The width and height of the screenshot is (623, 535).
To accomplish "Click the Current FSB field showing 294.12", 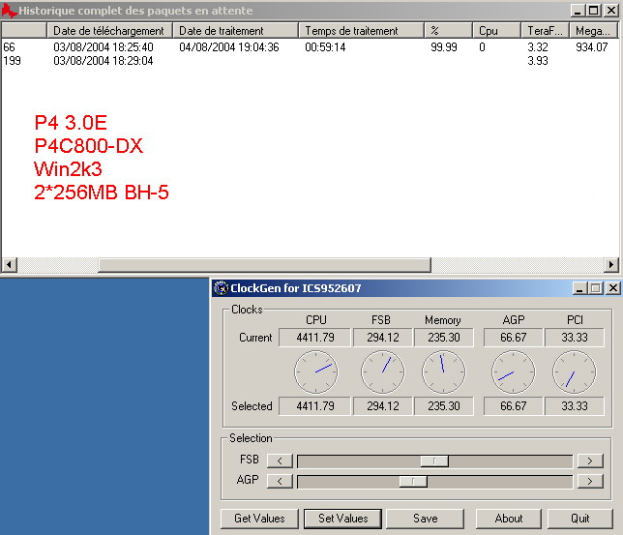I will pyautogui.click(x=383, y=338).
